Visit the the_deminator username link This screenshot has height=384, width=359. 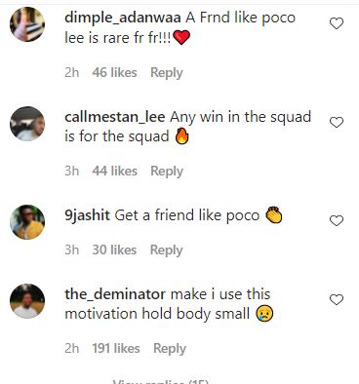click(x=115, y=294)
